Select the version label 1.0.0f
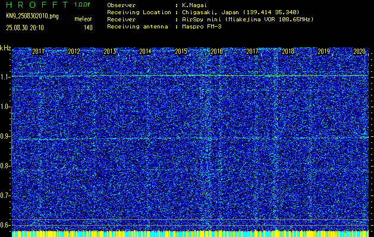Image resolution: width=374 pixels, height=237 pixels. 82,5
